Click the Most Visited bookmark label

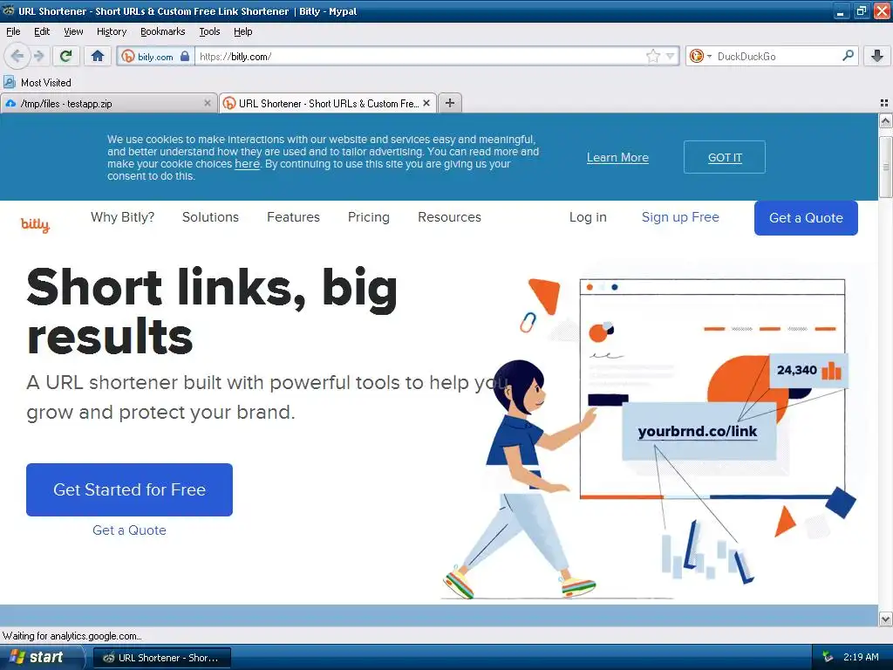[46, 83]
